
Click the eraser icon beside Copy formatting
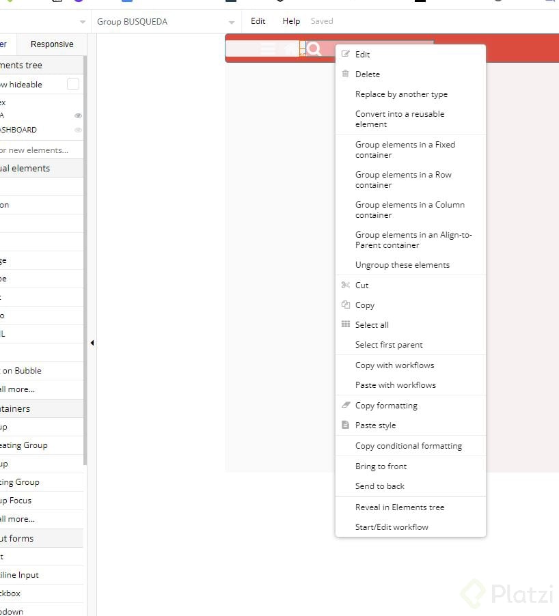click(346, 405)
